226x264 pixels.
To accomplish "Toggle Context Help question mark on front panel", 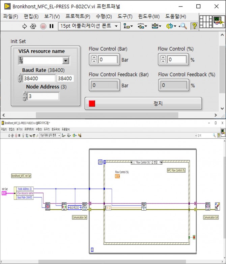I will tap(194, 26).
